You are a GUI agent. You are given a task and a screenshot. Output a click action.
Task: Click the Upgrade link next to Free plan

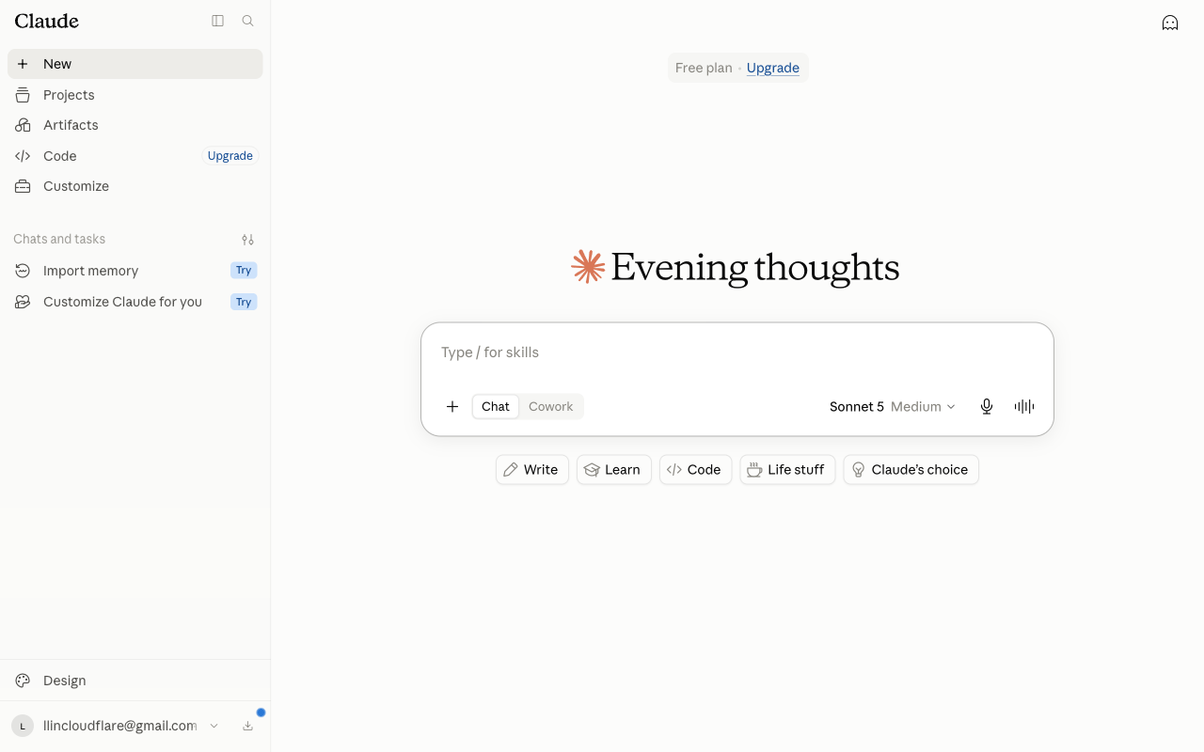click(x=773, y=68)
